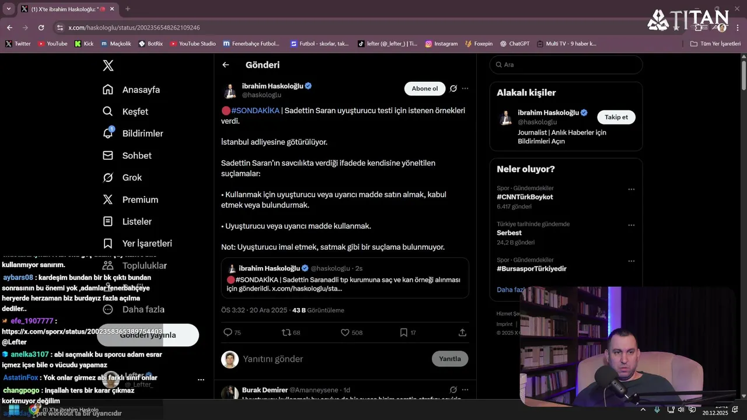Click the Yer İşaretleri bookmark icon
The width and height of the screenshot is (747, 420).
tap(108, 243)
